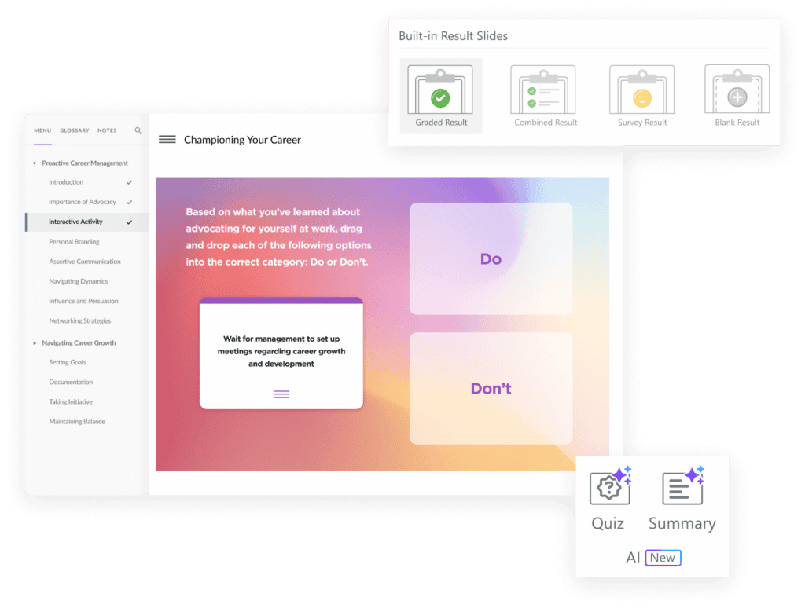Expand the Navigating Career Growth section arrow
The image size is (805, 608).
pyautogui.click(x=35, y=342)
